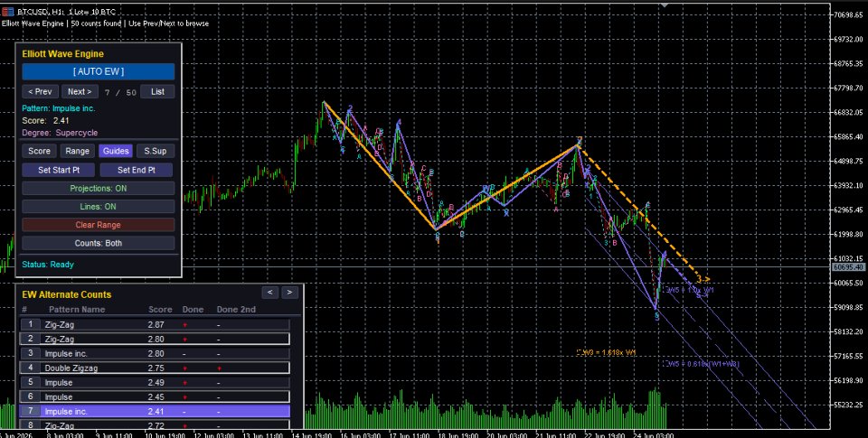
Task: Click the 7 / 50 count indicator
Action: coord(120,92)
